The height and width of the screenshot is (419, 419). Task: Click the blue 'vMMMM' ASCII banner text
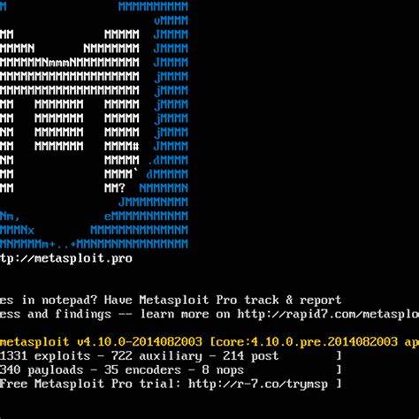171,20
